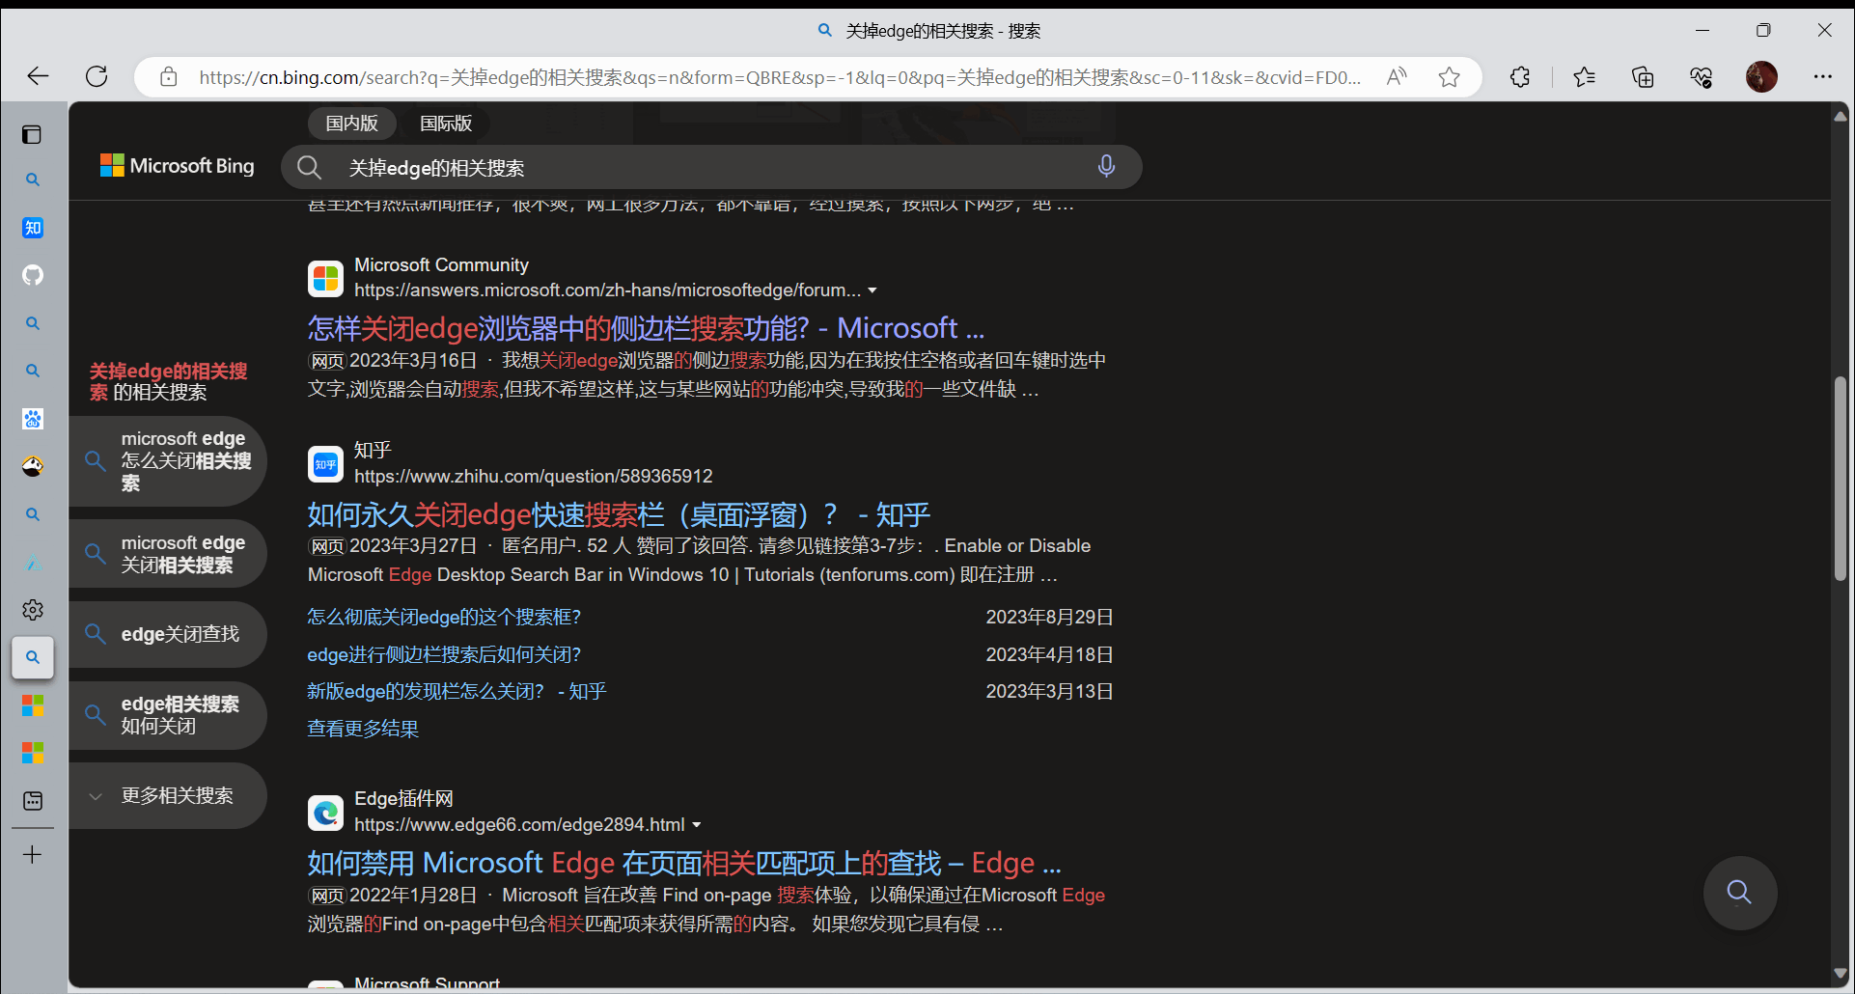This screenshot has height=994, width=1855.
Task: Click the Microsoft Community site name
Action: (x=441, y=264)
